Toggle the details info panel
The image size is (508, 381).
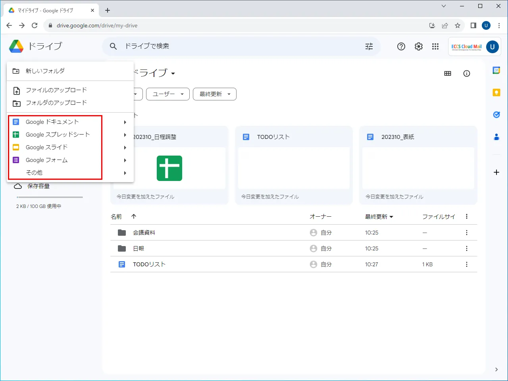467,73
